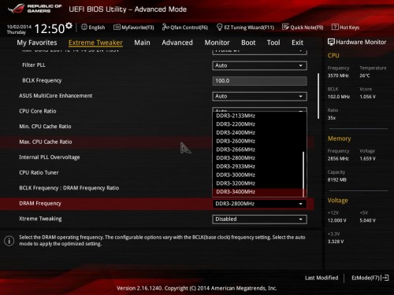
Task: Open MyFavorite(F3) icon
Action: click(117, 27)
